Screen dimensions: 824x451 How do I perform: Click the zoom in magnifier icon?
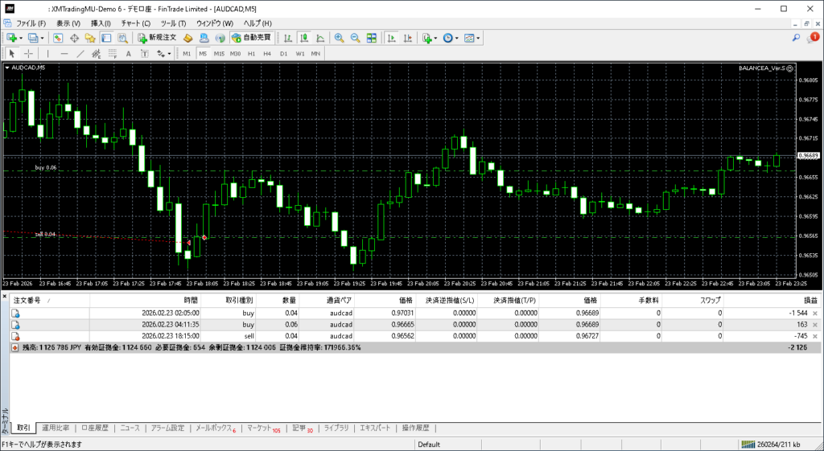pyautogui.click(x=339, y=38)
